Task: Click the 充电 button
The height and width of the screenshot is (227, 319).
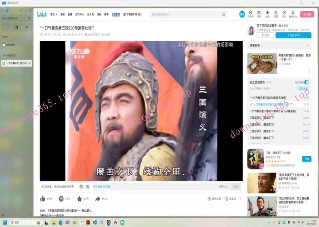Action: coord(265,35)
